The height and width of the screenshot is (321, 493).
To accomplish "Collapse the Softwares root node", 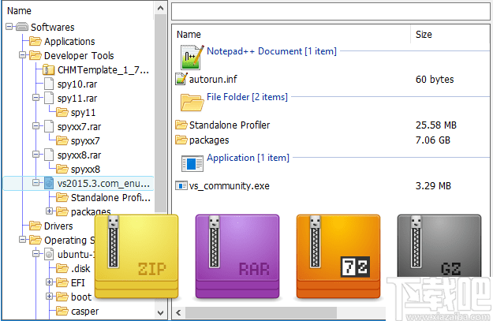I will (9, 27).
